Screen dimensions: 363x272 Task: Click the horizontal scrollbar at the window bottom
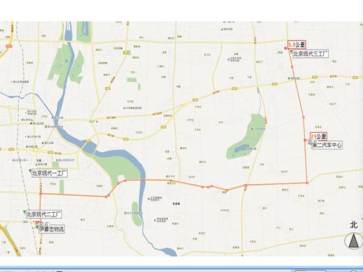(x=181, y=269)
